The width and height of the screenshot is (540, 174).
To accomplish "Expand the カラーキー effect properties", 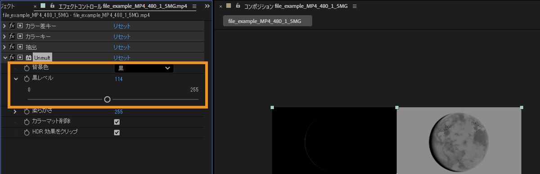I will click(x=4, y=36).
